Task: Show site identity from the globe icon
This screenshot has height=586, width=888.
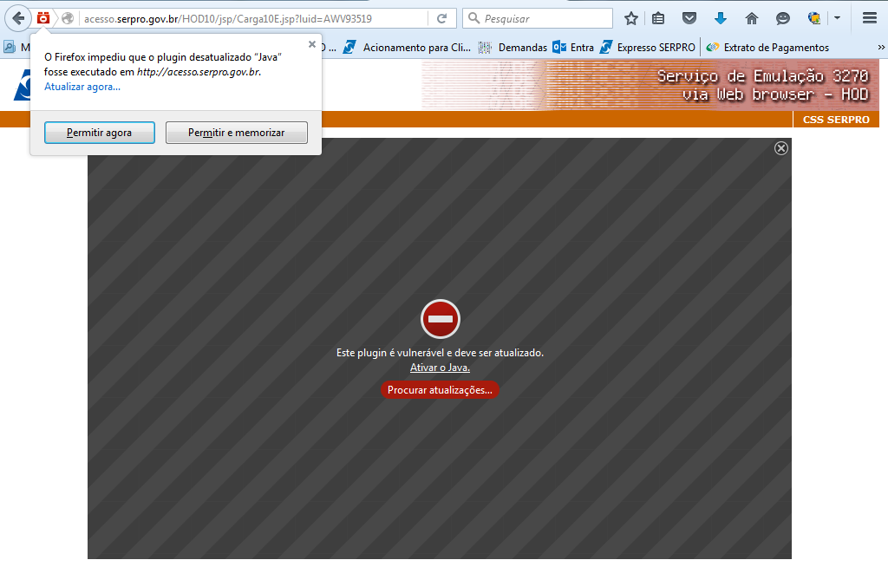Action: tap(68, 19)
